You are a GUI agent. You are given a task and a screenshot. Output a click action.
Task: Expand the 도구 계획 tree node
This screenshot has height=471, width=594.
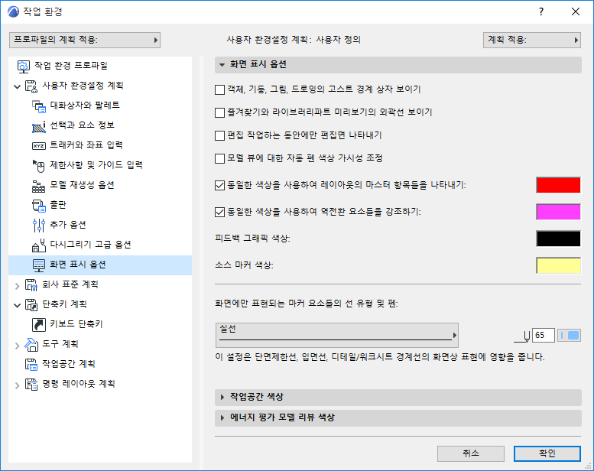tap(17, 345)
